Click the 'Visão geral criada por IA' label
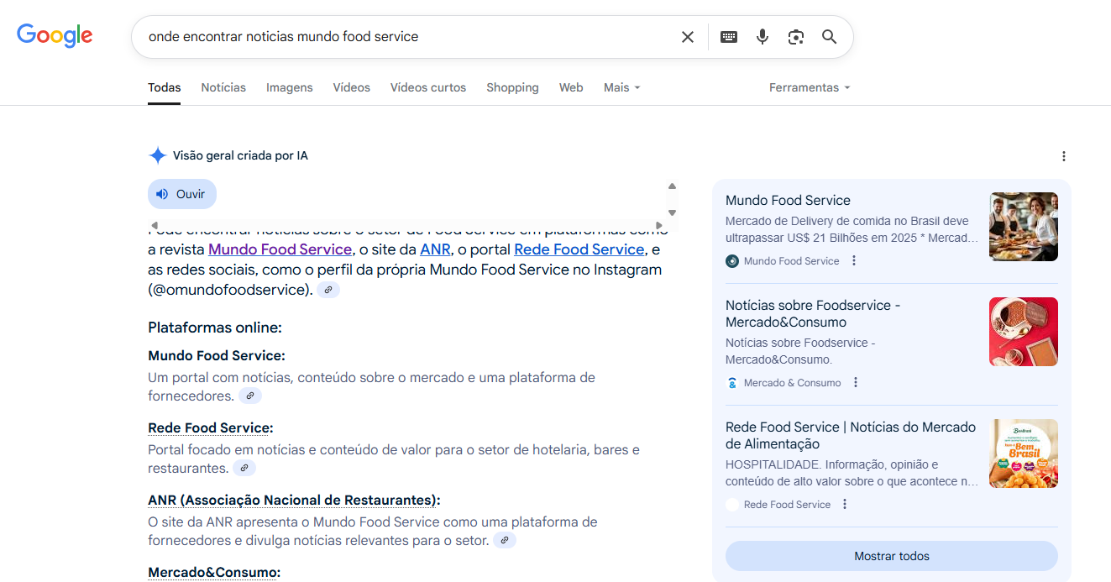Image resolution: width=1111 pixels, height=582 pixels. point(240,155)
